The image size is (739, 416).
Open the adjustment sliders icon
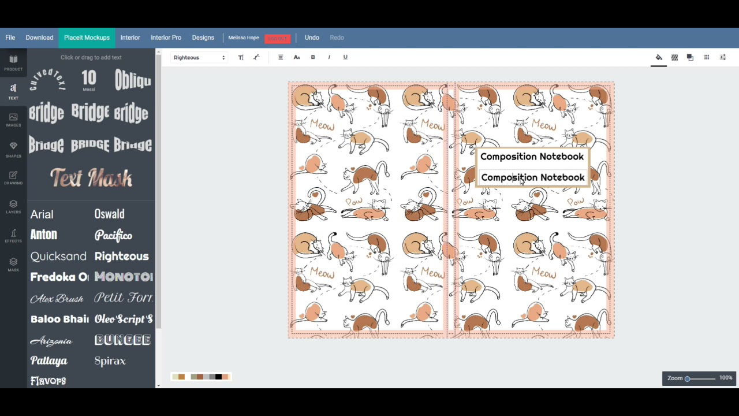pyautogui.click(x=722, y=57)
